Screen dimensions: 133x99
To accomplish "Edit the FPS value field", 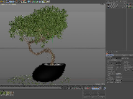I will 119,62.
